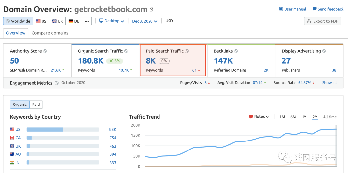
Task: Click the User manual book icon
Action: click(281, 9)
